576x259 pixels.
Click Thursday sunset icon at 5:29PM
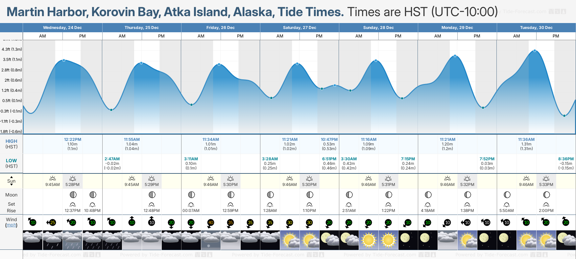tap(152, 178)
